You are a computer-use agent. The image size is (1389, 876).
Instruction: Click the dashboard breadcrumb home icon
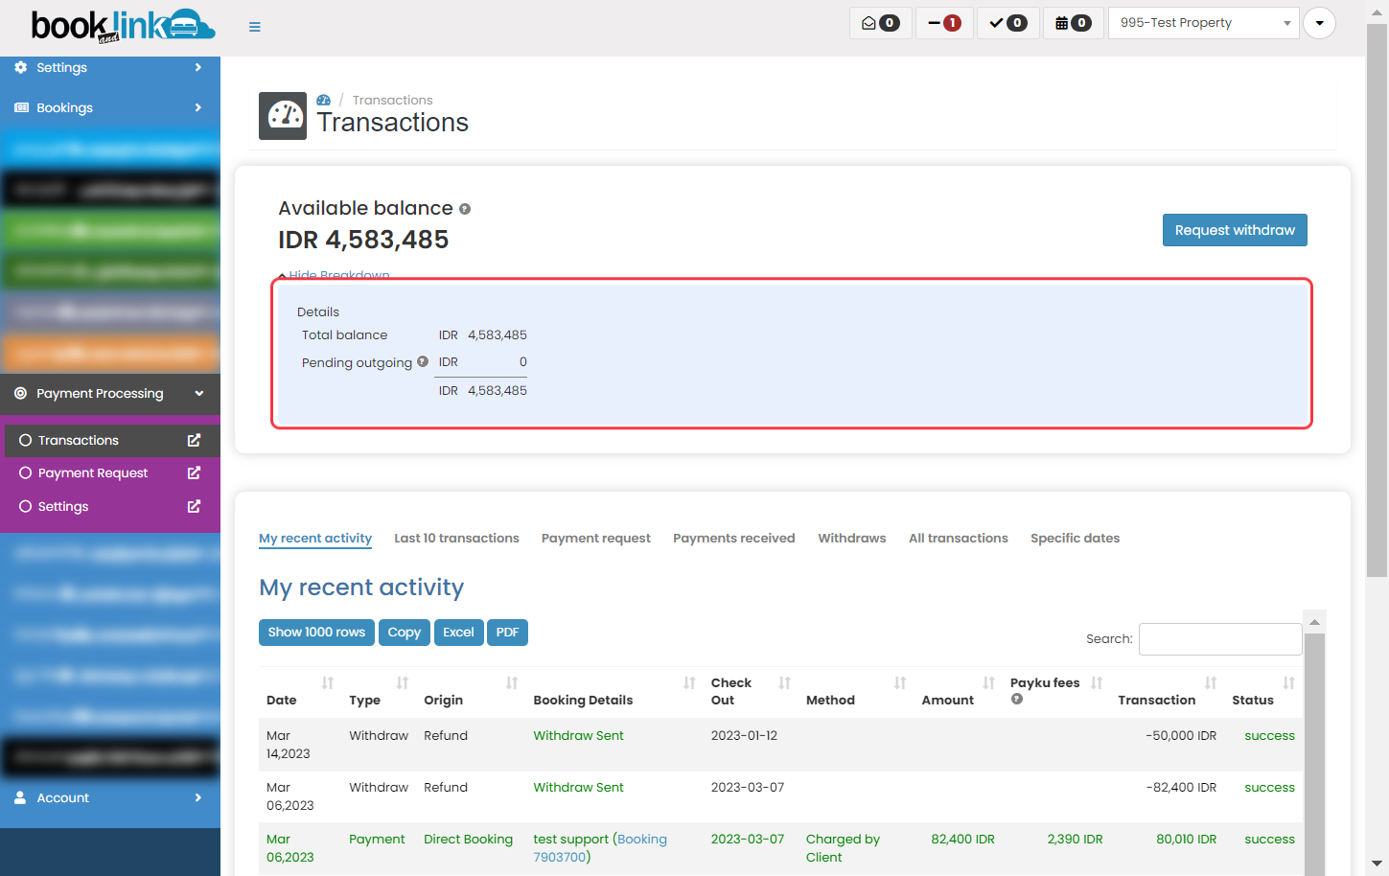[x=324, y=100]
